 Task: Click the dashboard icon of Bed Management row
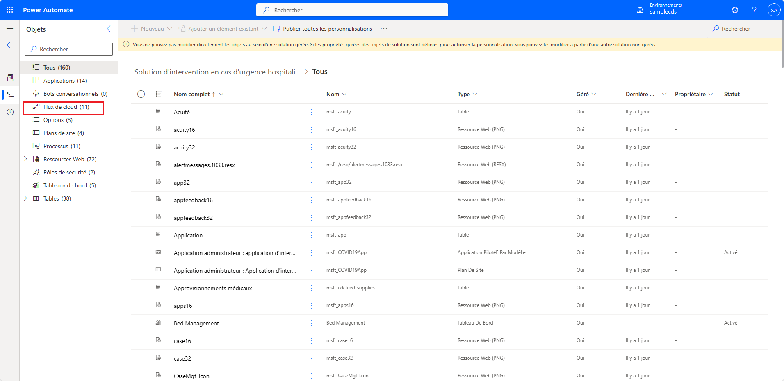click(158, 322)
